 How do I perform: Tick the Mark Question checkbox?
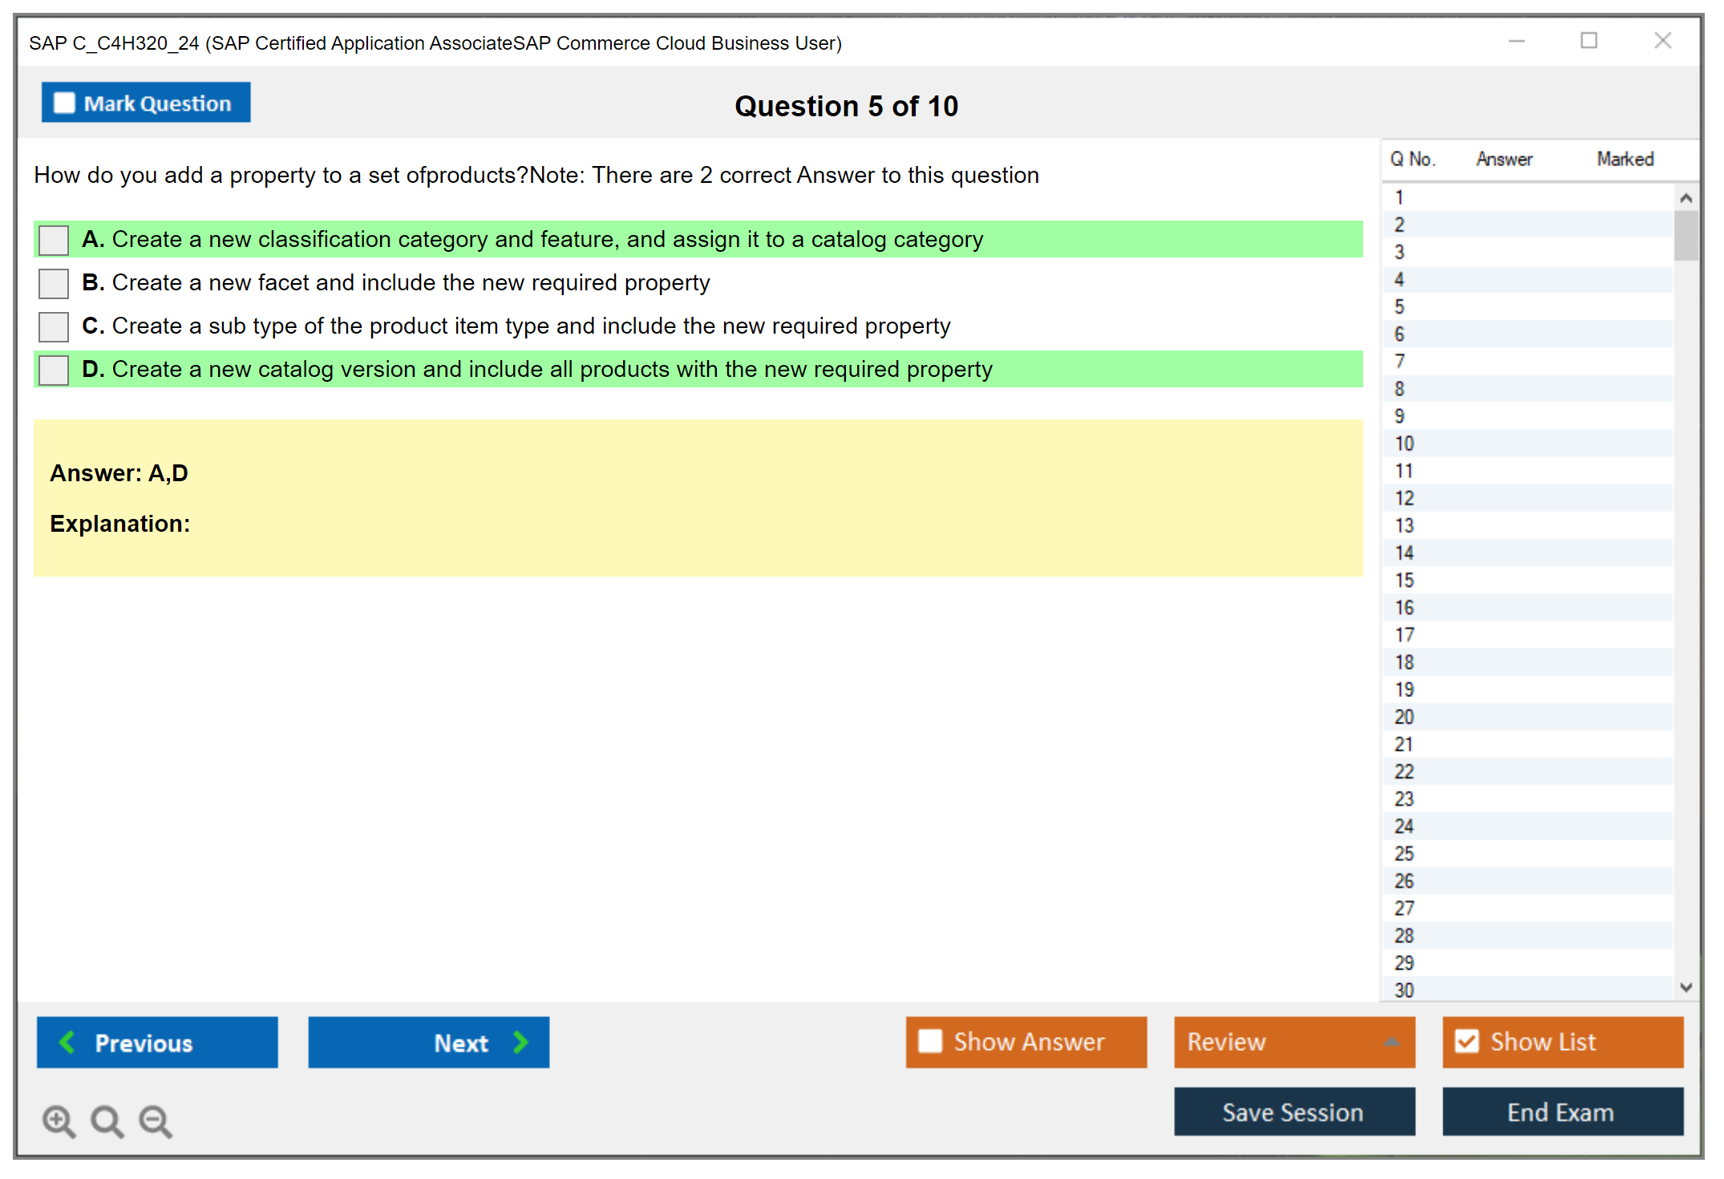(x=64, y=103)
